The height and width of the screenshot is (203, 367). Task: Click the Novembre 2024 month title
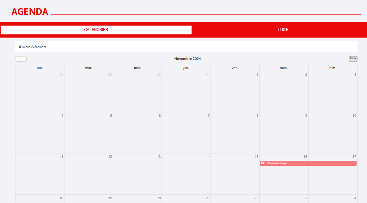(x=187, y=59)
